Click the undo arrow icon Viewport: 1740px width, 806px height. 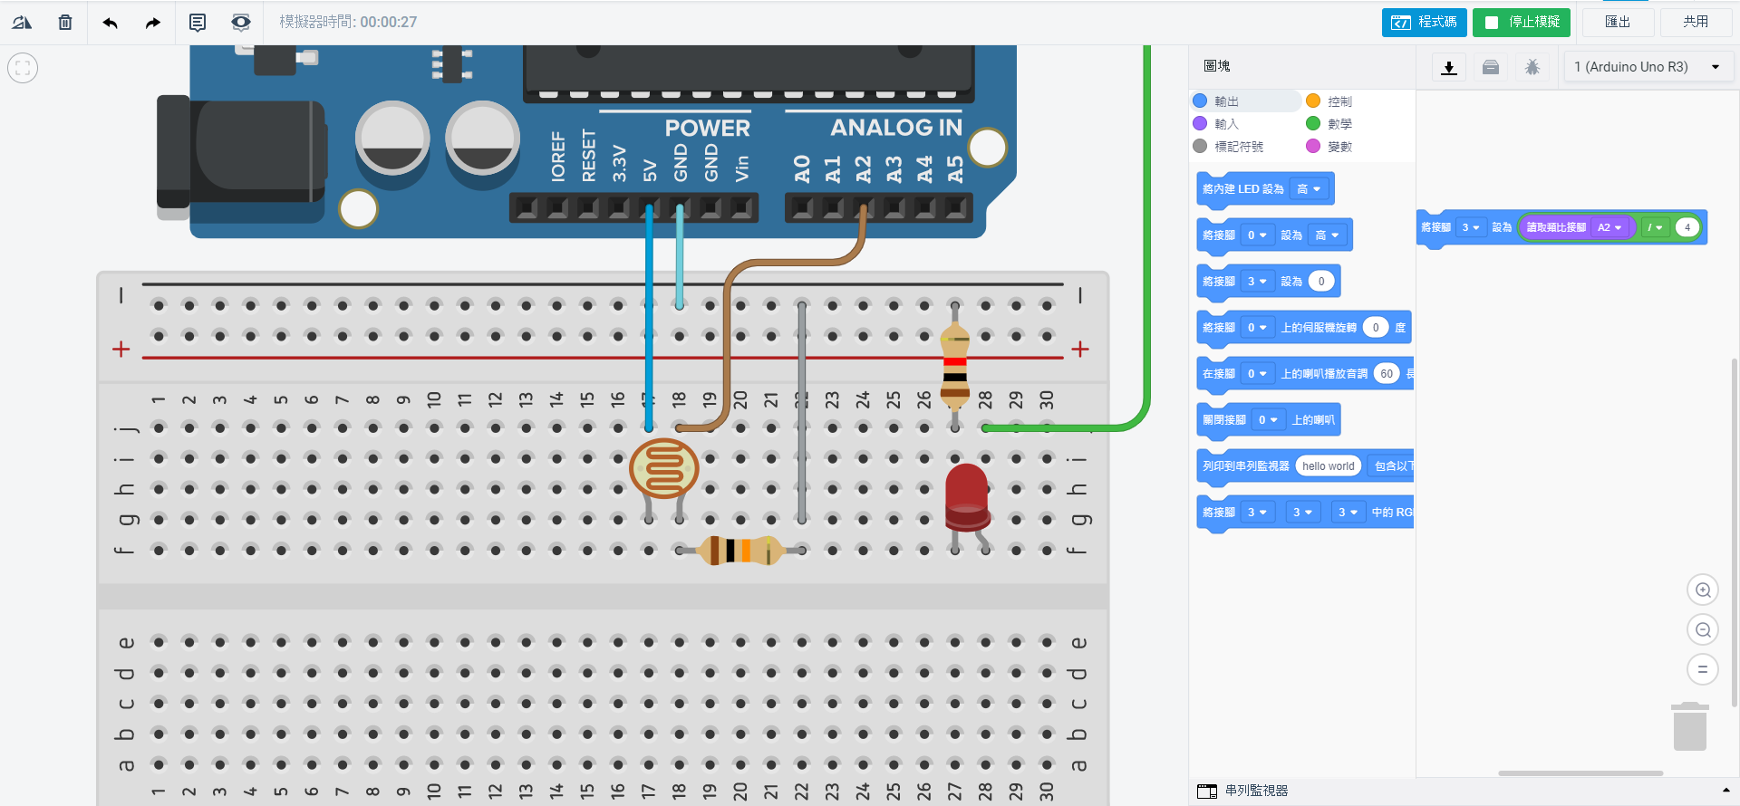(111, 23)
